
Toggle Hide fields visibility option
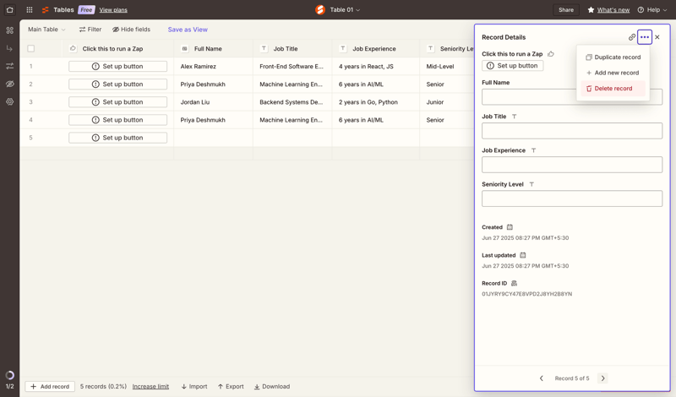[132, 30]
